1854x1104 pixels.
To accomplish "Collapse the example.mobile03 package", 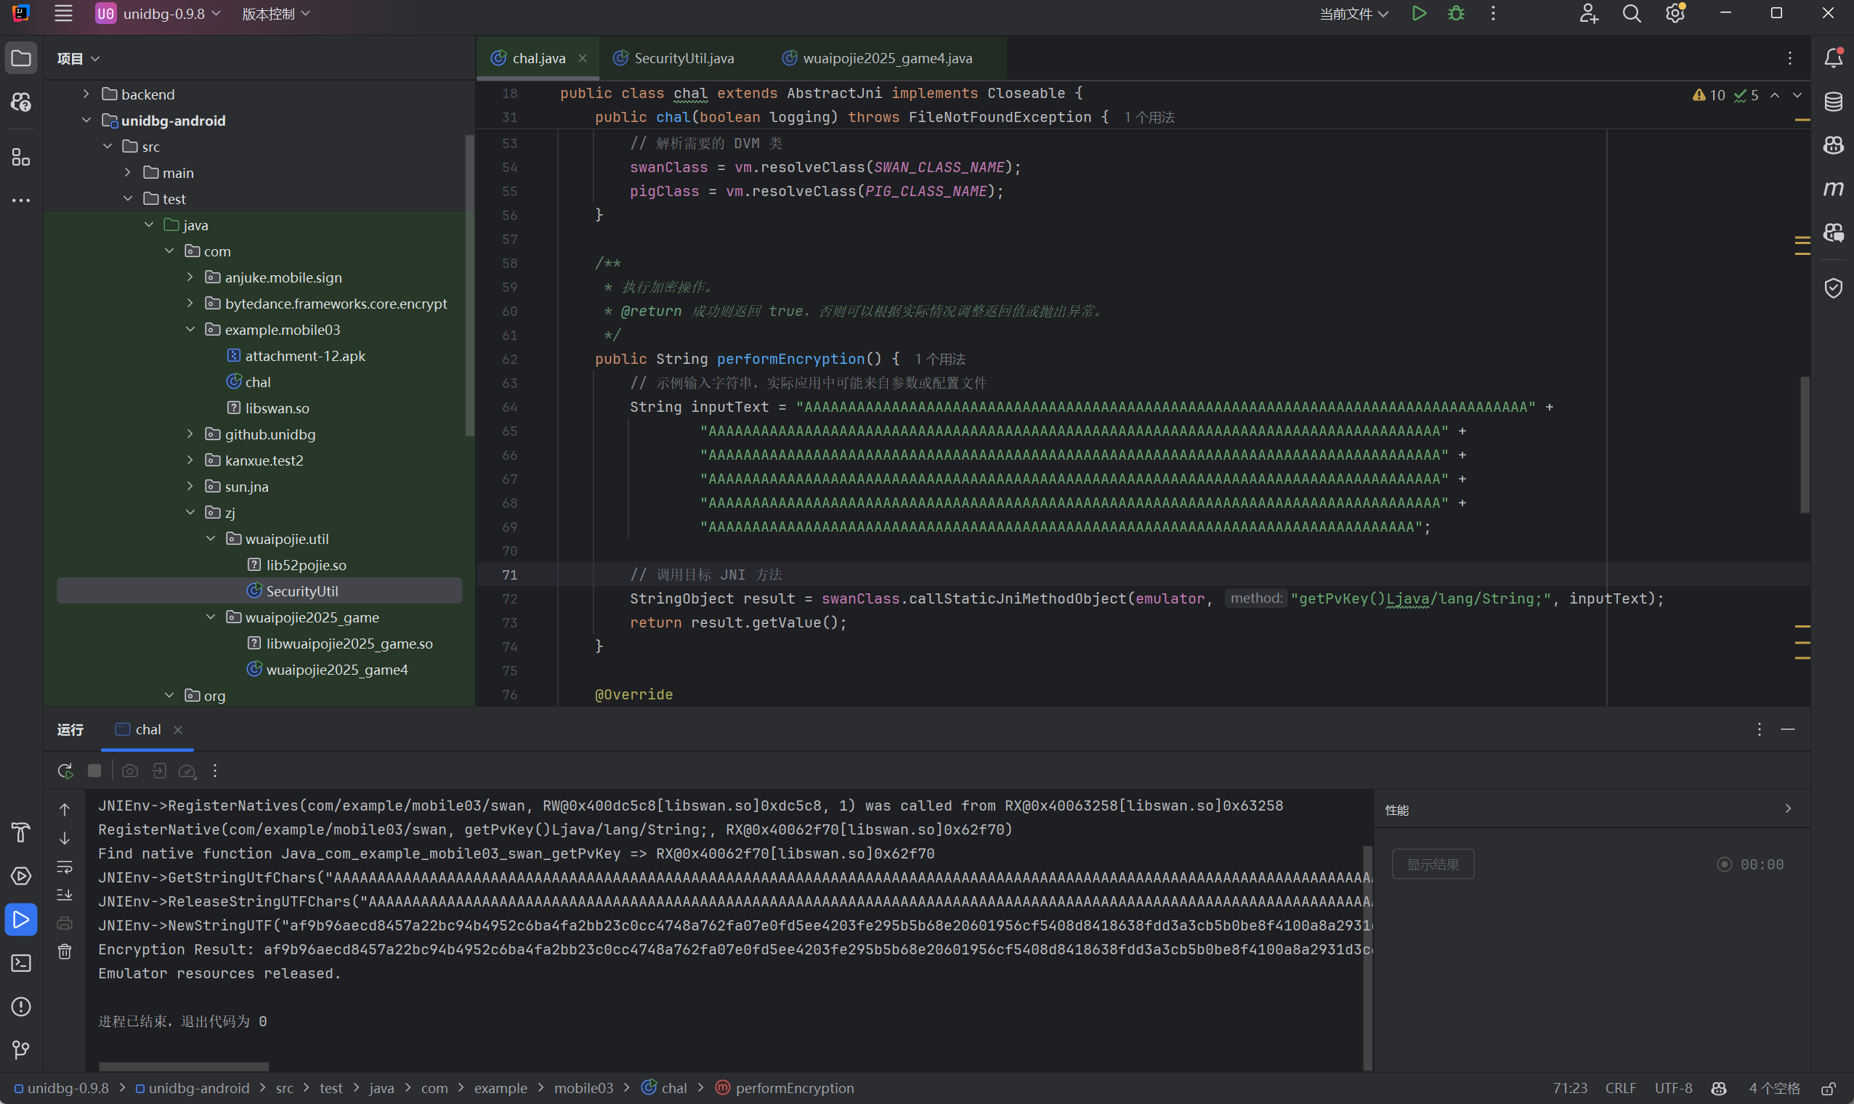I will 190,329.
